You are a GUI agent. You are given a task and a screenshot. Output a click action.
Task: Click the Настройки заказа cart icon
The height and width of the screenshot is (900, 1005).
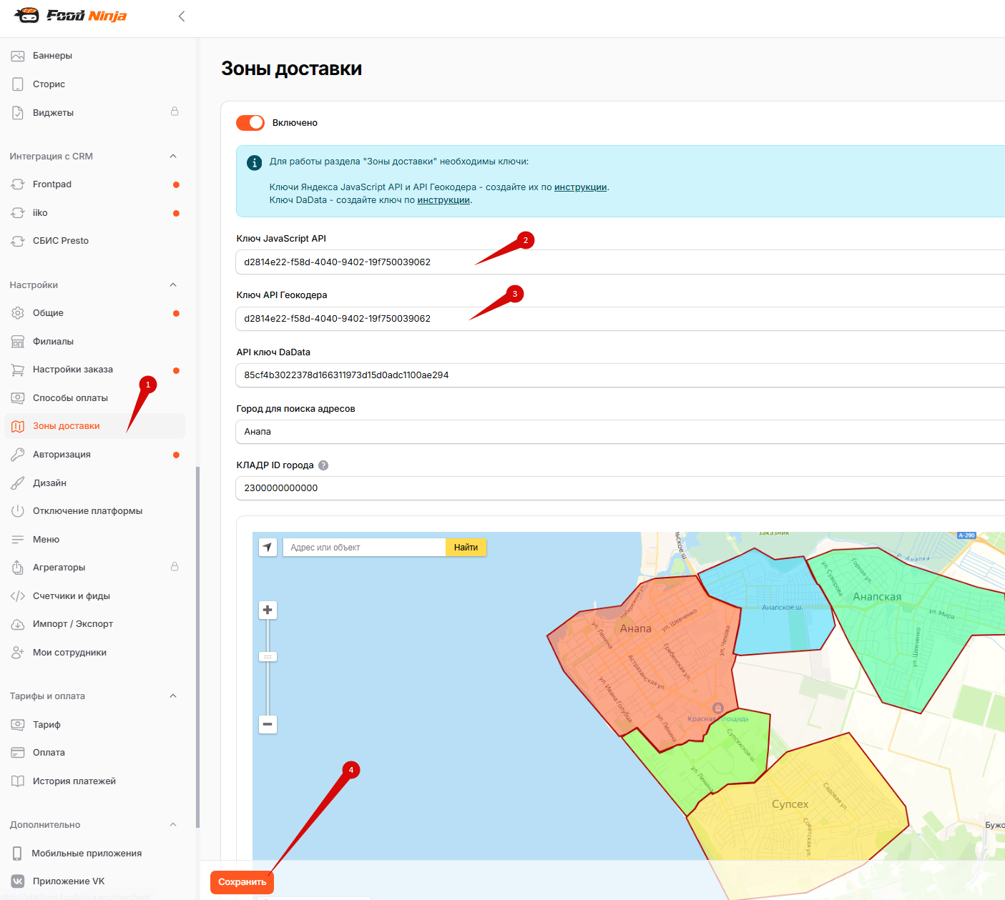[x=18, y=370]
